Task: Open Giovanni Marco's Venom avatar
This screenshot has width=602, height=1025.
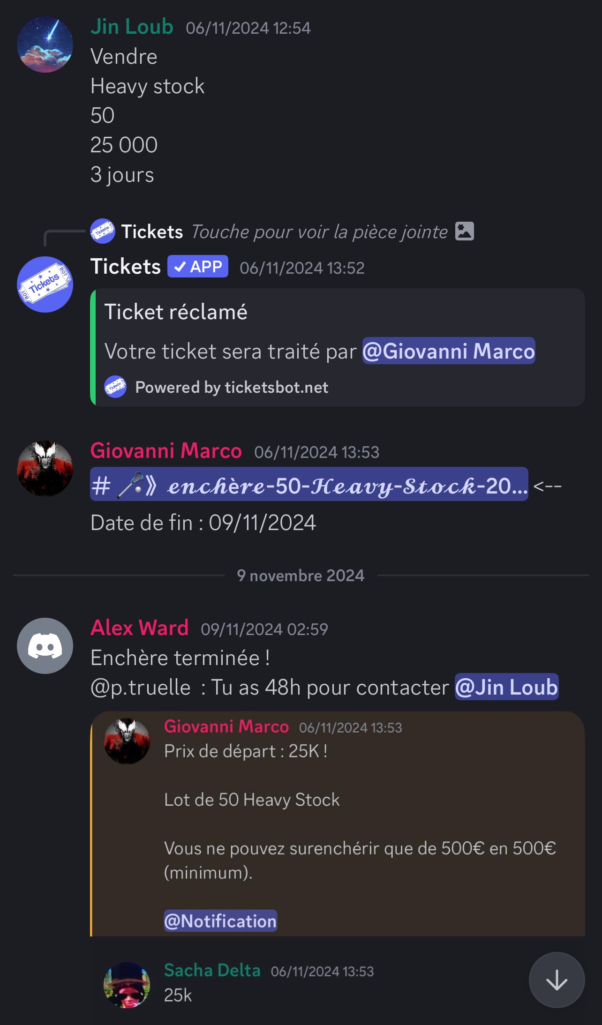Action: (x=45, y=468)
